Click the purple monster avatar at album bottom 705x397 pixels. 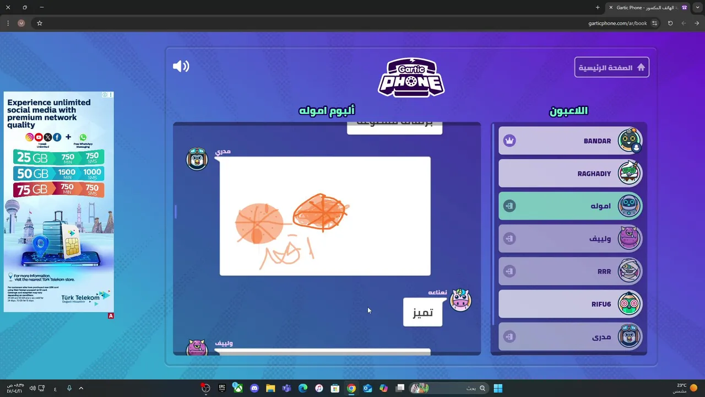tap(197, 347)
